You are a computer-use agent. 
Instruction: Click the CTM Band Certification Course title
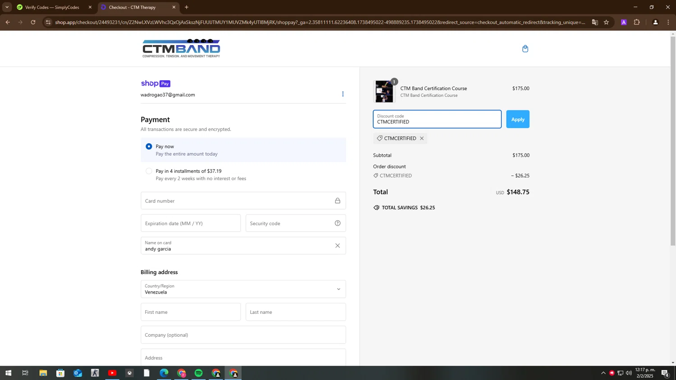point(434,88)
